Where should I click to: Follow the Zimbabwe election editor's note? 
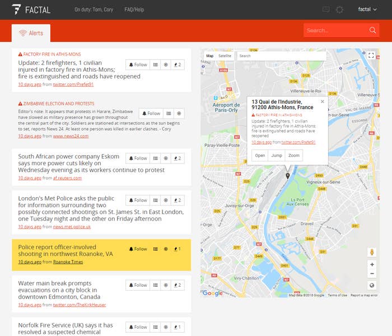click(151, 114)
